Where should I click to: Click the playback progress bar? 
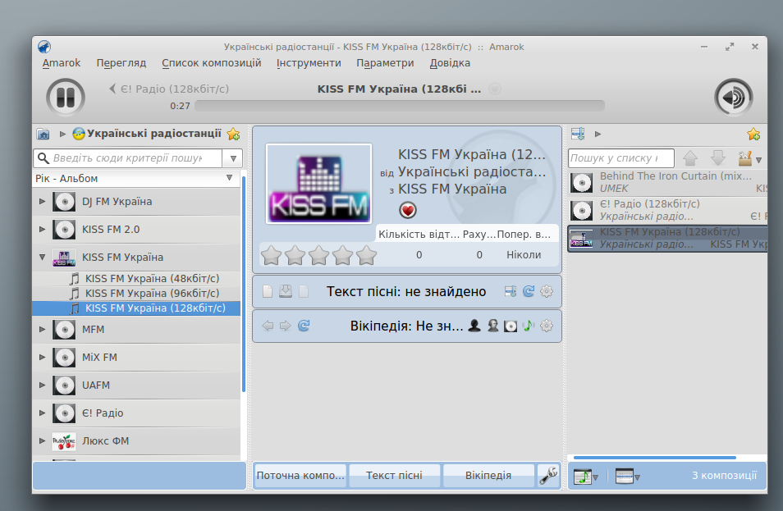[x=400, y=106]
